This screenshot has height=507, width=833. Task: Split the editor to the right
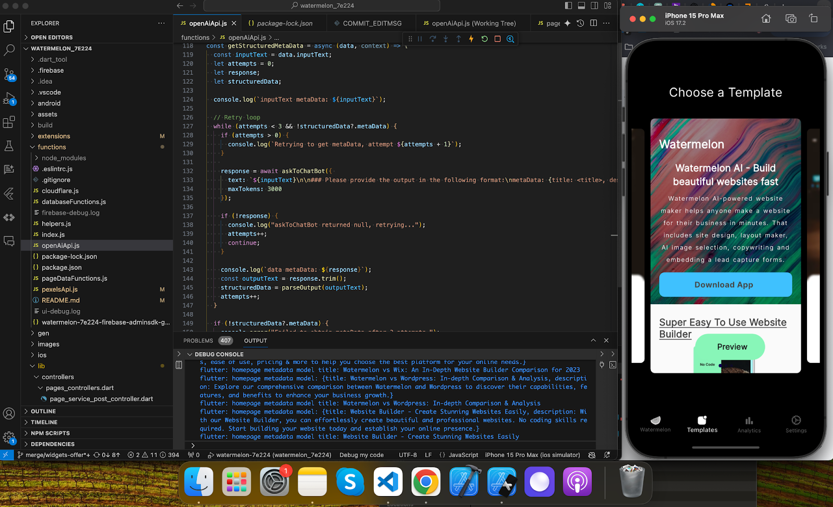point(594,23)
